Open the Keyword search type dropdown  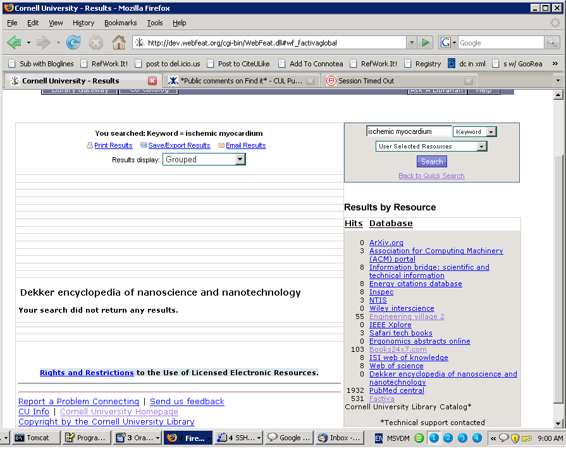tap(491, 132)
